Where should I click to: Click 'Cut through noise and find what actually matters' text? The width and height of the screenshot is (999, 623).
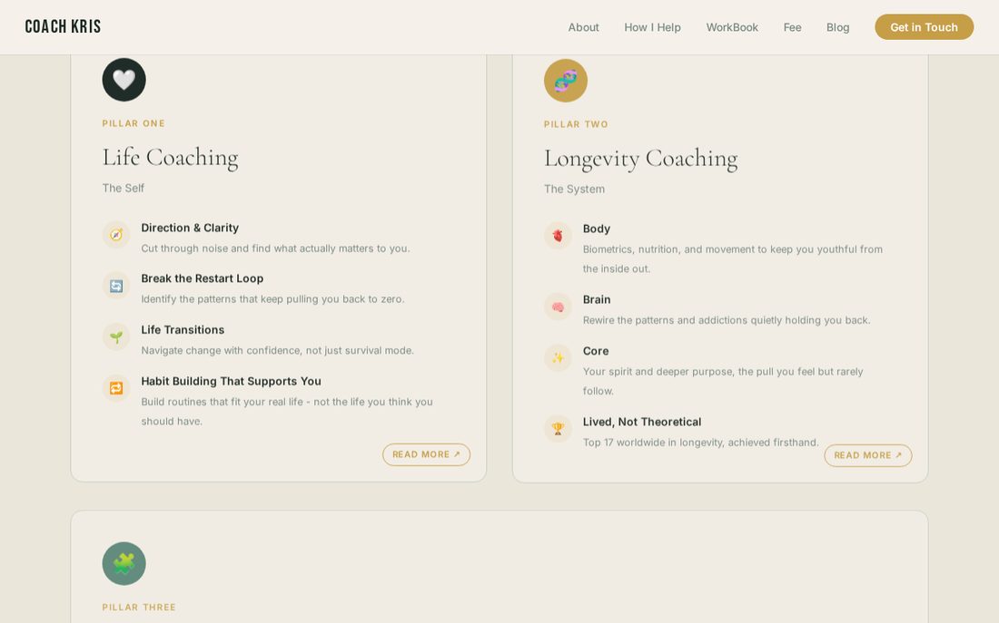[x=275, y=248]
